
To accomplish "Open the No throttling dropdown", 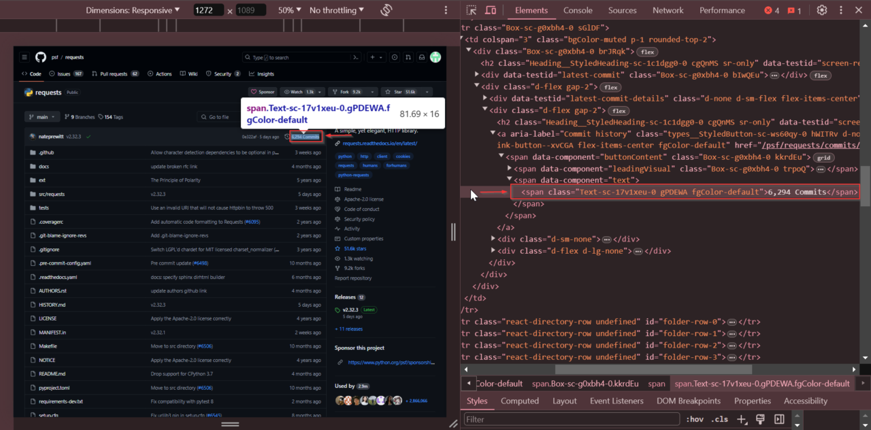I will point(336,10).
